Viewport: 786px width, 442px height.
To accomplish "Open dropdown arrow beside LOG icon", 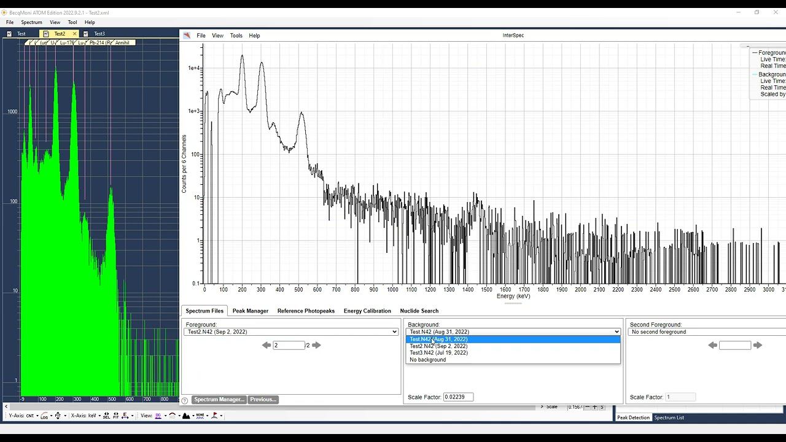I will click(x=51, y=416).
